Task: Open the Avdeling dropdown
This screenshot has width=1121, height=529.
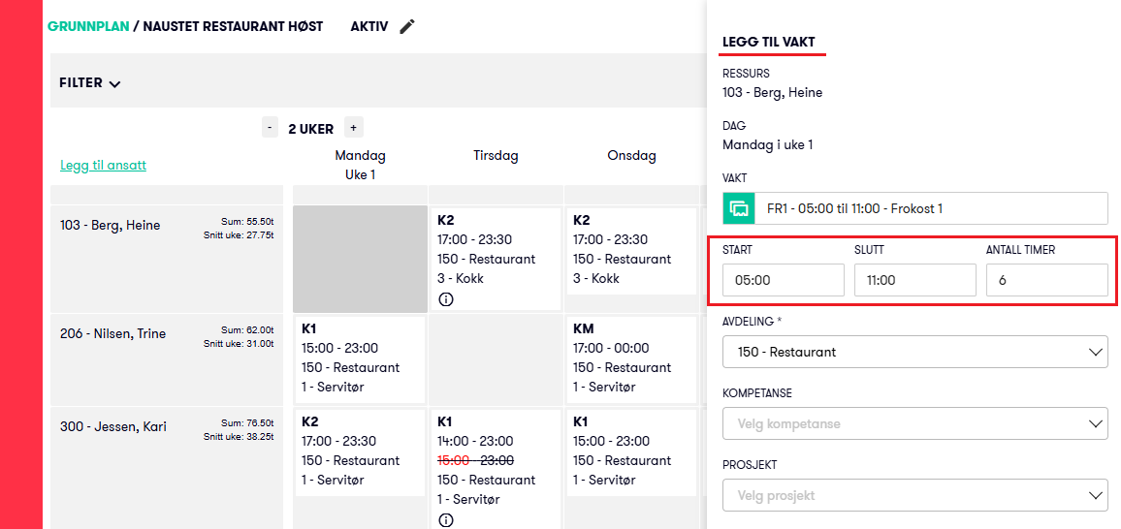Action: pyautogui.click(x=914, y=352)
